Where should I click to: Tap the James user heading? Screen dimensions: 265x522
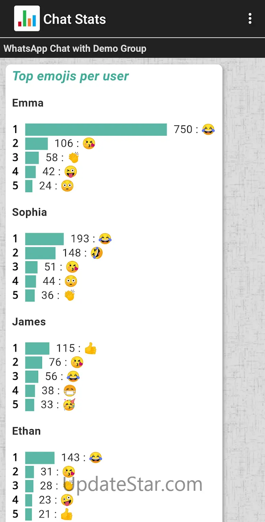coord(29,321)
